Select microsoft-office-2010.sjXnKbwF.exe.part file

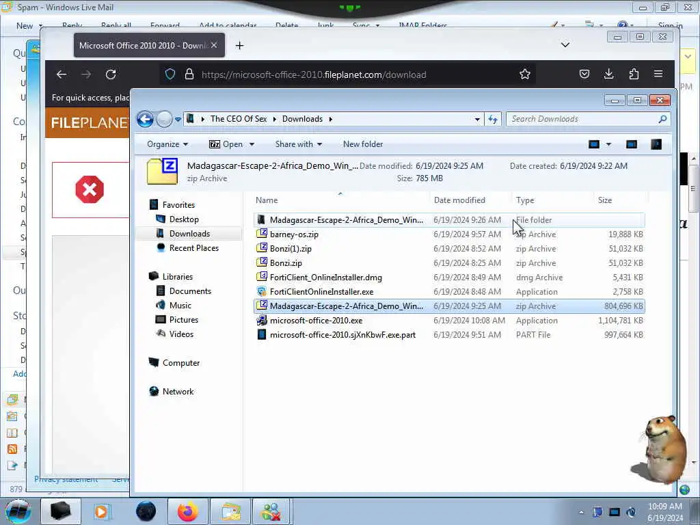coord(342,335)
